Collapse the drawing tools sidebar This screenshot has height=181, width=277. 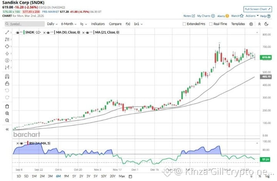(x=7, y=129)
